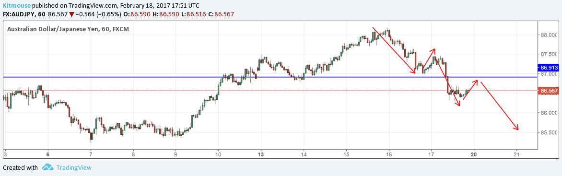Click date label 14 on time axis

304,154
